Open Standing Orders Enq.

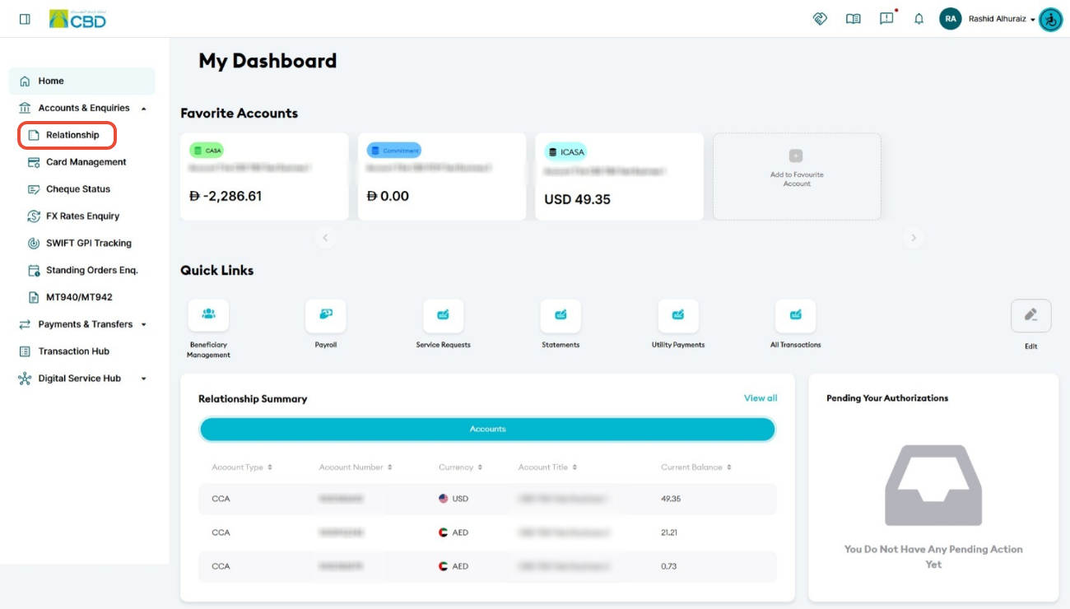point(91,271)
